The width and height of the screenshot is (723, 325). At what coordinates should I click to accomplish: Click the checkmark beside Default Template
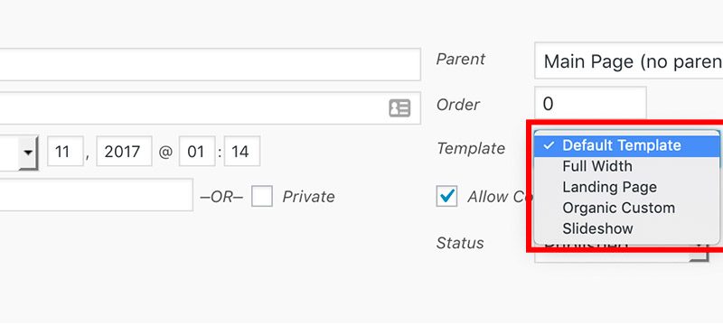549,145
